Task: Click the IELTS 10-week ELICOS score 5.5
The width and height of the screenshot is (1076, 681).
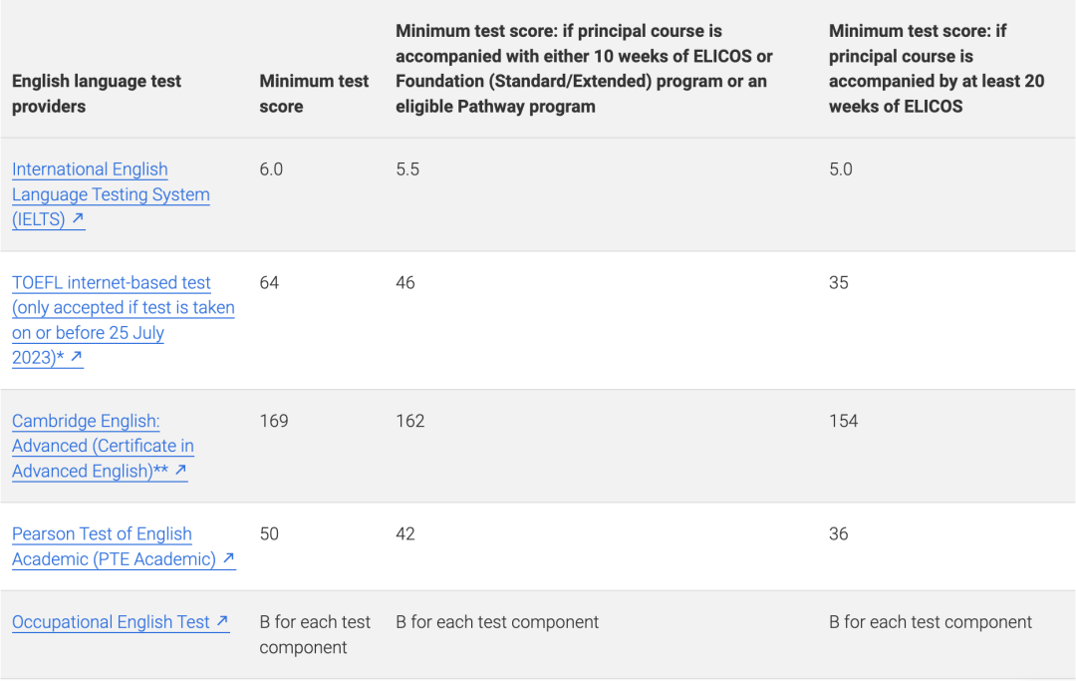Action: [407, 170]
